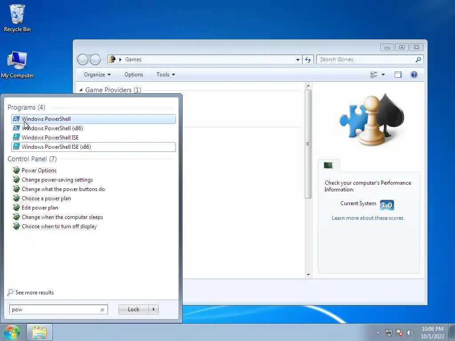Open address bar history dropdown in Games
Viewport: 455px width, 341px height.
pos(298,59)
